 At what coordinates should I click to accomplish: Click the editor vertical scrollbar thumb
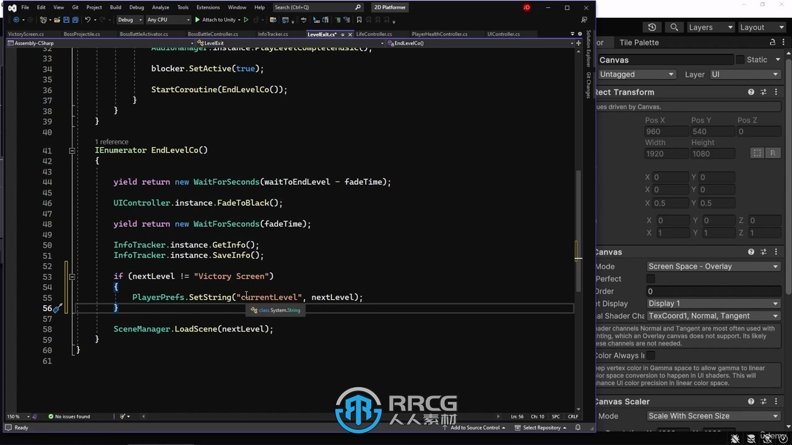[x=578, y=231]
